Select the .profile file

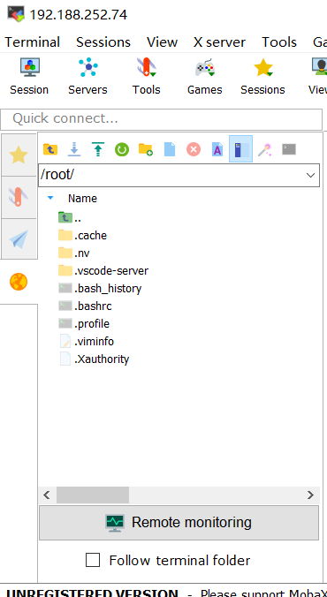point(84,323)
